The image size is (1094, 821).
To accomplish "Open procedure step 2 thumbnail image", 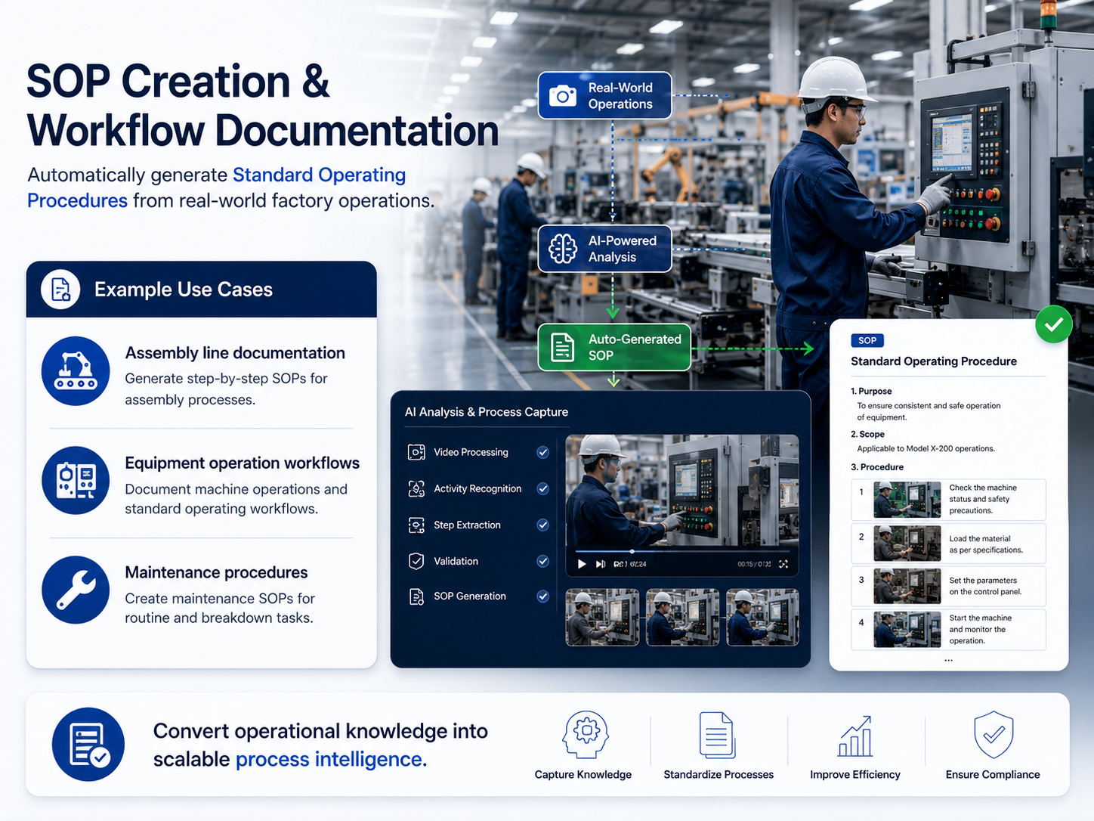I will click(907, 544).
